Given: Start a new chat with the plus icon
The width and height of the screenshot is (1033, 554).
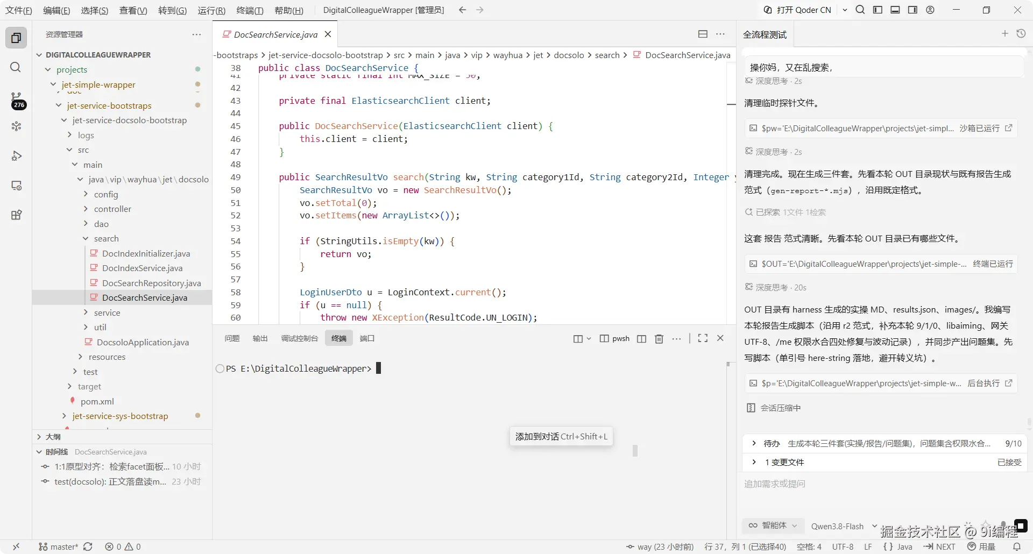Looking at the screenshot, I should pyautogui.click(x=1004, y=33).
